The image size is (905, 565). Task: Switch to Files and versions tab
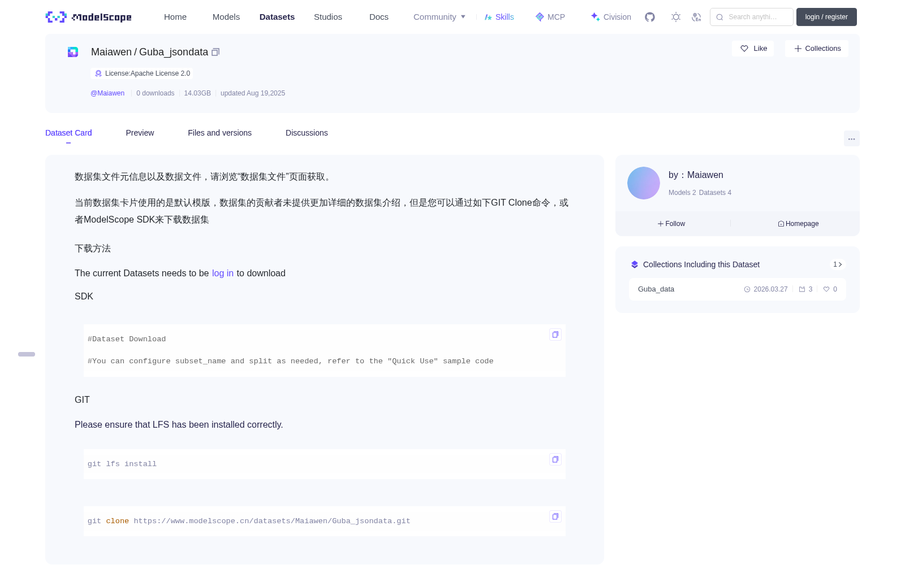219,133
